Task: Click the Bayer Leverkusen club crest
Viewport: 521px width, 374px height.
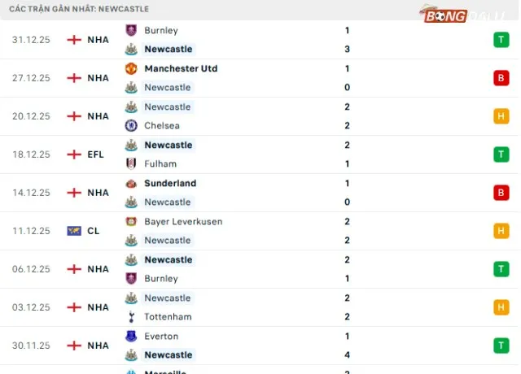Action: (130, 221)
